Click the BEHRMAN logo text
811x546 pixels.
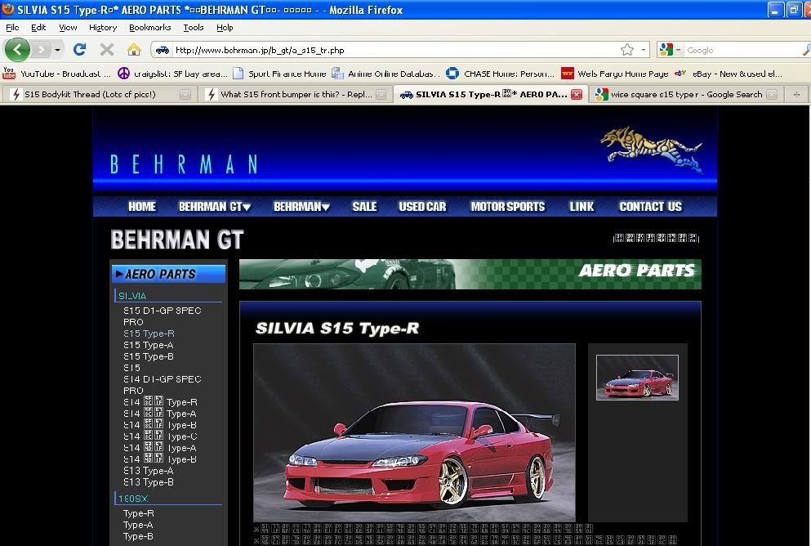point(184,164)
